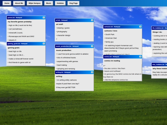This screenshot has height=125, width=167.
Task: Click the 'South Park' line
Action: tap(109, 35)
